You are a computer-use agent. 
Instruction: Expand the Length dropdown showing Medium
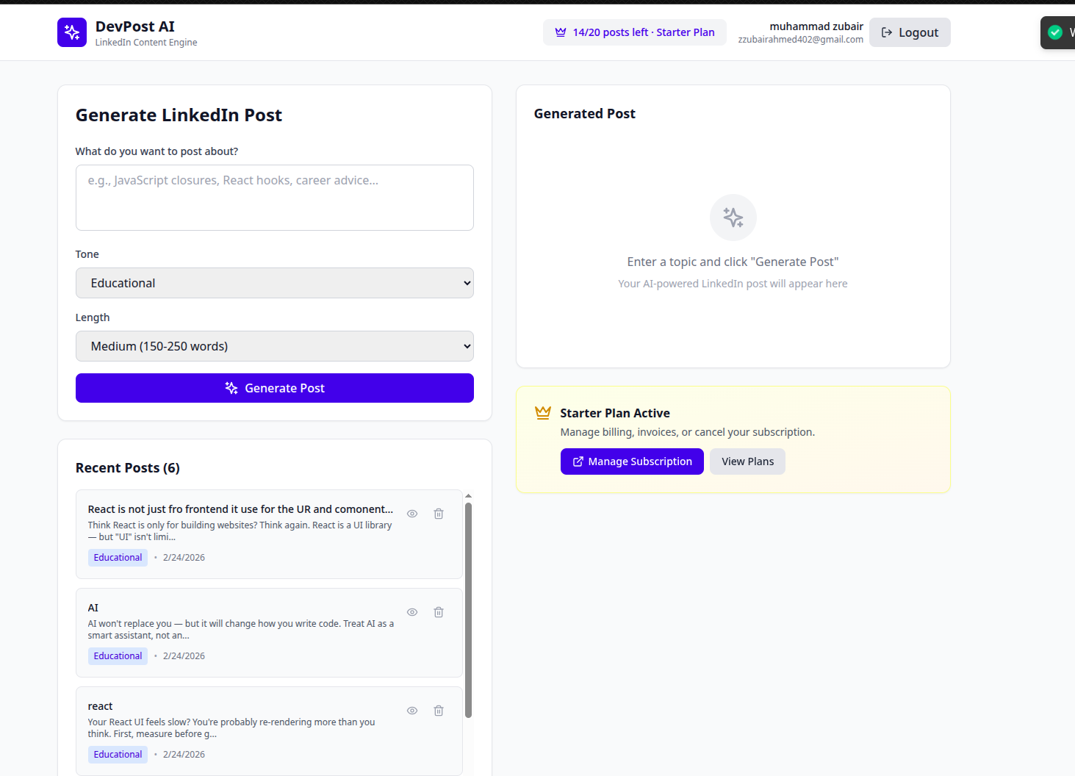coord(274,346)
